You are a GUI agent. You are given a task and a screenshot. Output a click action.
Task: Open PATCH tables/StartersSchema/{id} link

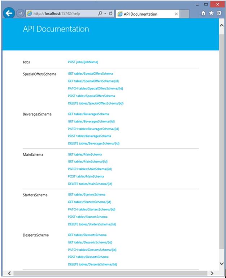pos(92,209)
